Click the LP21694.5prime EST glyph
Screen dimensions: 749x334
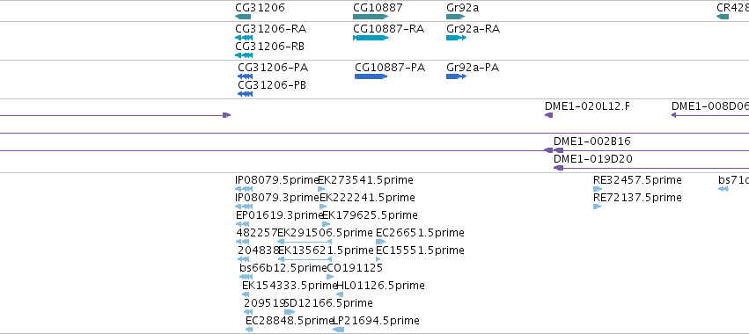click(339, 330)
